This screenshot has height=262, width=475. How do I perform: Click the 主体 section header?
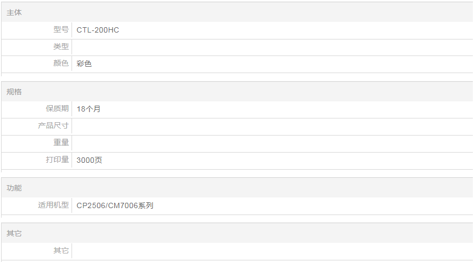click(14, 12)
